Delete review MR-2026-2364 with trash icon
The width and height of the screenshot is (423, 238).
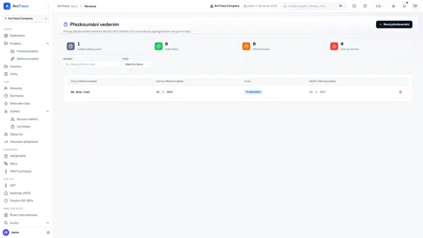pyautogui.click(x=401, y=92)
